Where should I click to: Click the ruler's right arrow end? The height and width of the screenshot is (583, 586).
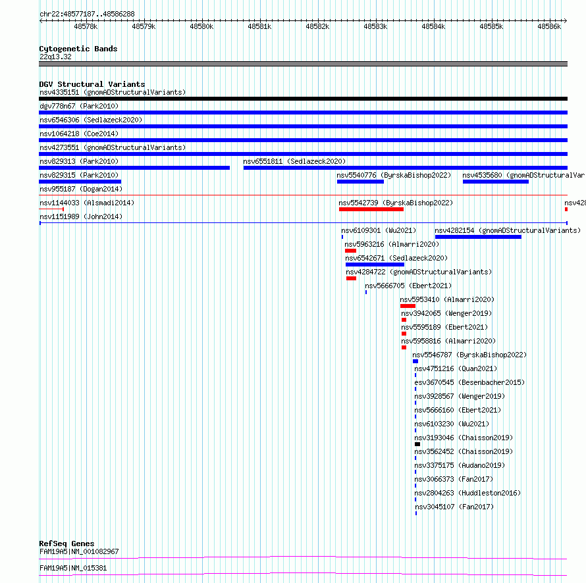pyautogui.click(x=566, y=20)
